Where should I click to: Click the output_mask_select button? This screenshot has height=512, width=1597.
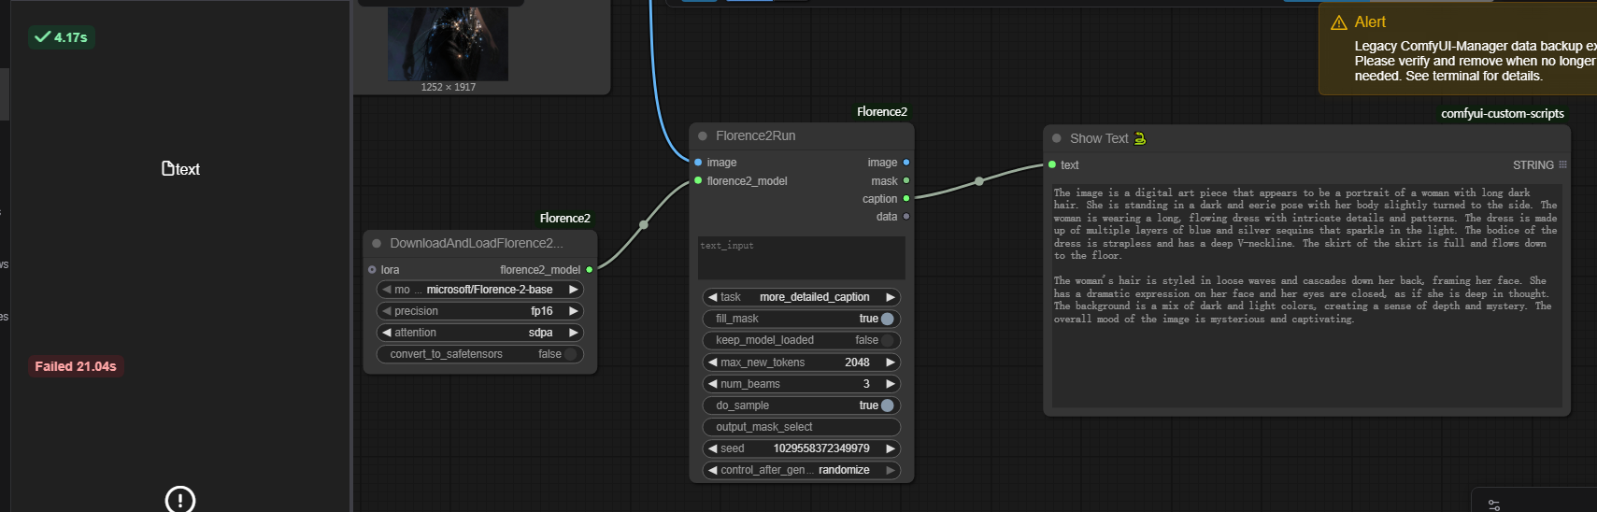click(801, 427)
